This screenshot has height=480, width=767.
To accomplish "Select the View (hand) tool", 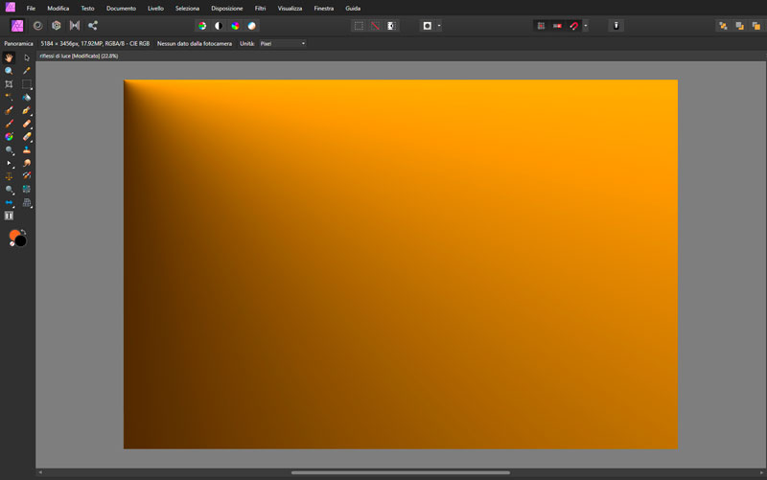I will coord(9,57).
